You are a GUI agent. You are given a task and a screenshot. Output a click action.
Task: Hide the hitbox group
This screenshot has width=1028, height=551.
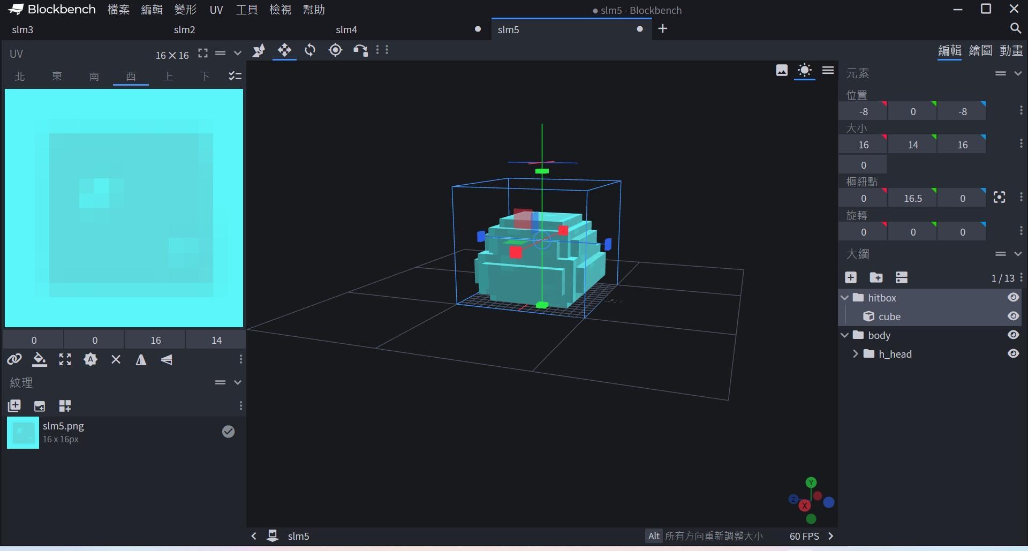pyautogui.click(x=1013, y=298)
